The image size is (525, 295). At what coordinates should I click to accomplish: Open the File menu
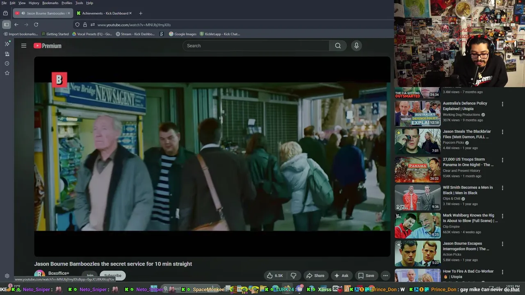pyautogui.click(x=4, y=3)
